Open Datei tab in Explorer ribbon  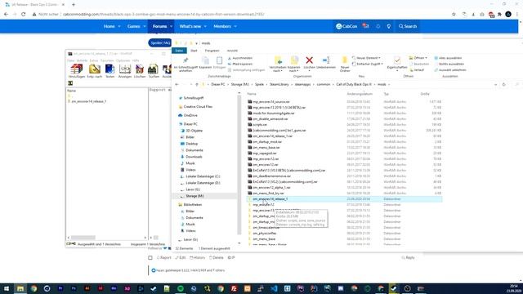179,51
